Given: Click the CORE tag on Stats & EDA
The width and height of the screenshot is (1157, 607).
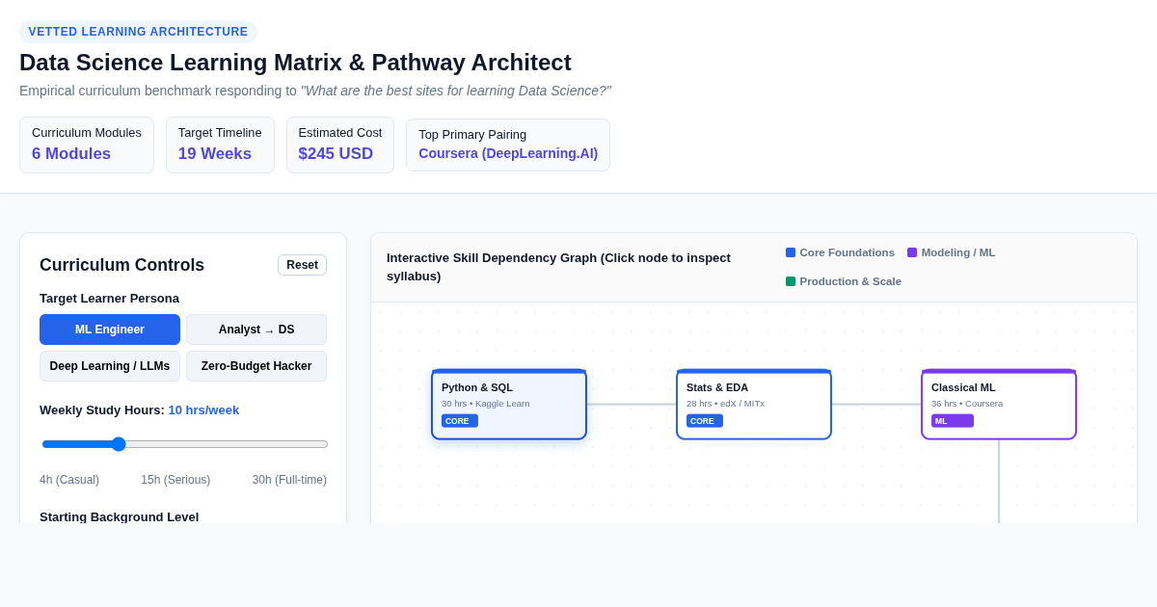Looking at the screenshot, I should 705,421.
